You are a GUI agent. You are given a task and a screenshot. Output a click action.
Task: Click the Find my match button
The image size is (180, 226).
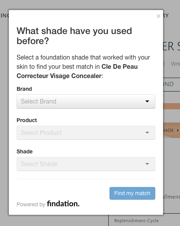tap(132, 193)
